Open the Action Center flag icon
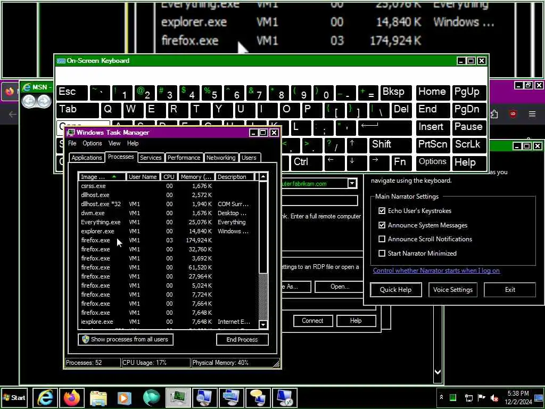The width and height of the screenshot is (545, 409). point(481,397)
